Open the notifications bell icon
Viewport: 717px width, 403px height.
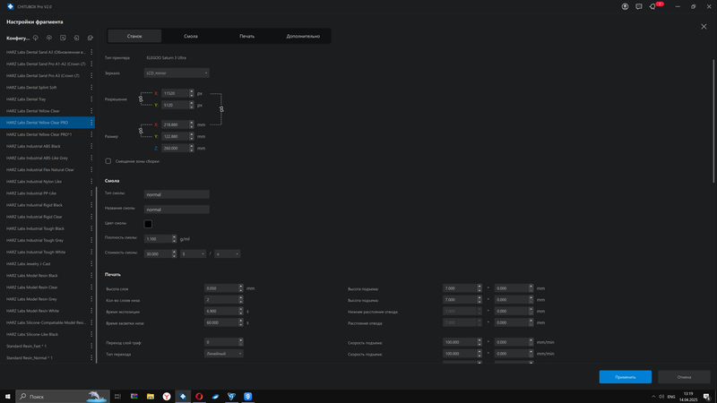click(652, 5)
